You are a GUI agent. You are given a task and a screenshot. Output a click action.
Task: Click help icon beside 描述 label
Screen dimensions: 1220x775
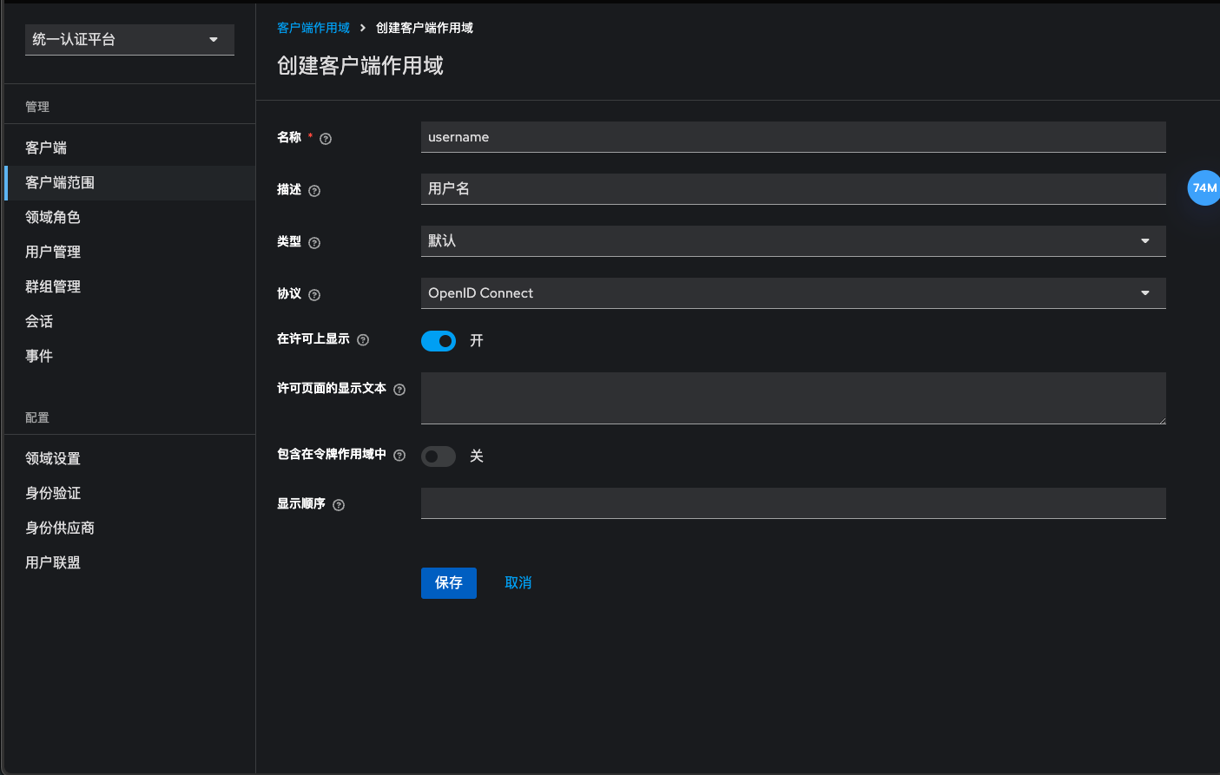click(x=314, y=191)
